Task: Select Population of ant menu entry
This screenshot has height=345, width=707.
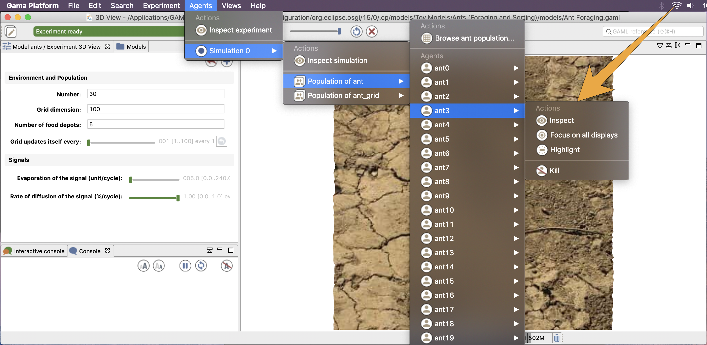Action: pos(343,81)
